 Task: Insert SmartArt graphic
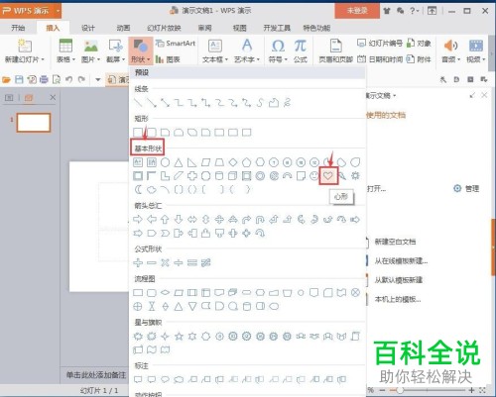176,44
